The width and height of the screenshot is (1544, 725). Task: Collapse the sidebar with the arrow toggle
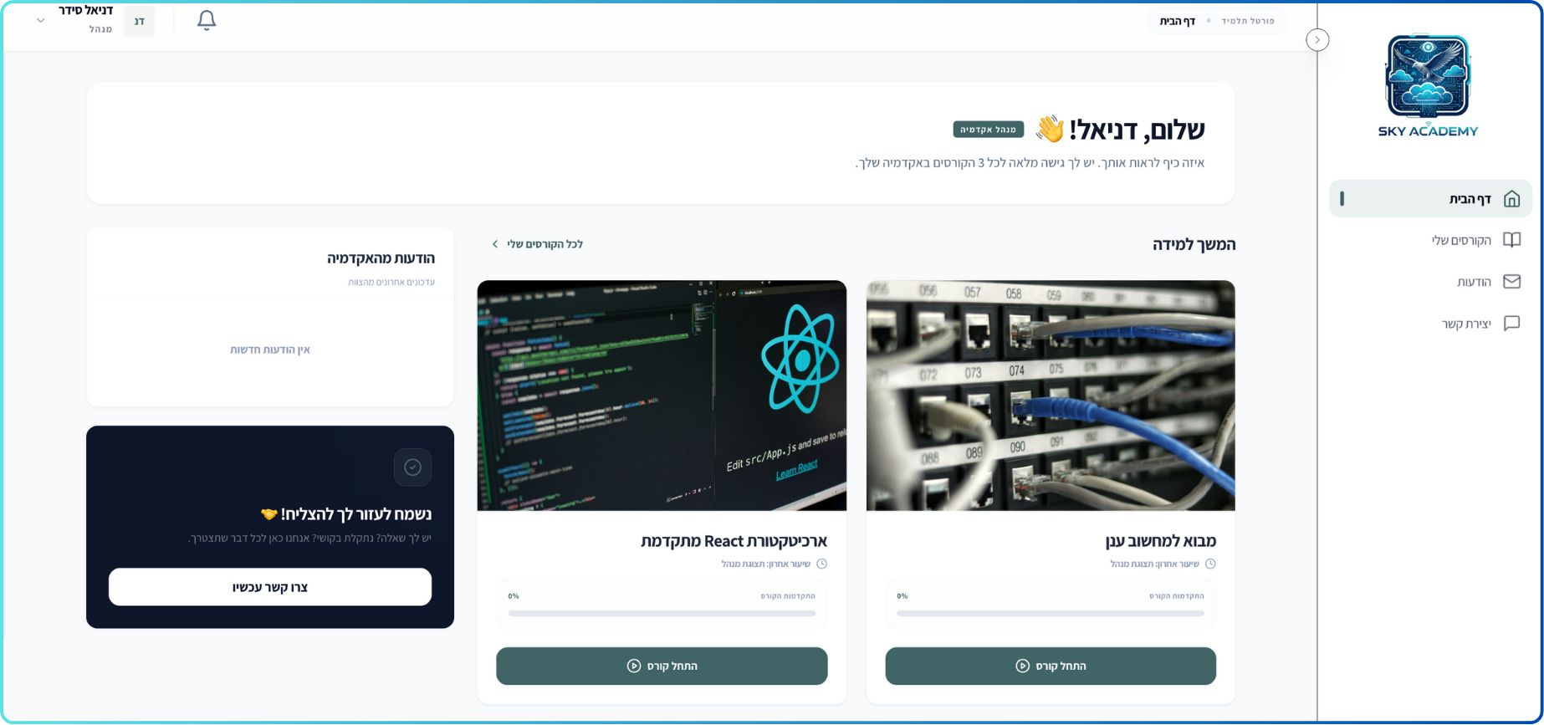(x=1317, y=39)
